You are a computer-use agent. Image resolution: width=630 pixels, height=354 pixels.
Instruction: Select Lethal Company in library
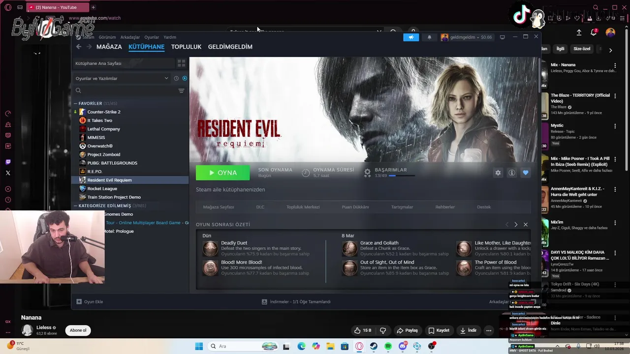[x=104, y=129]
